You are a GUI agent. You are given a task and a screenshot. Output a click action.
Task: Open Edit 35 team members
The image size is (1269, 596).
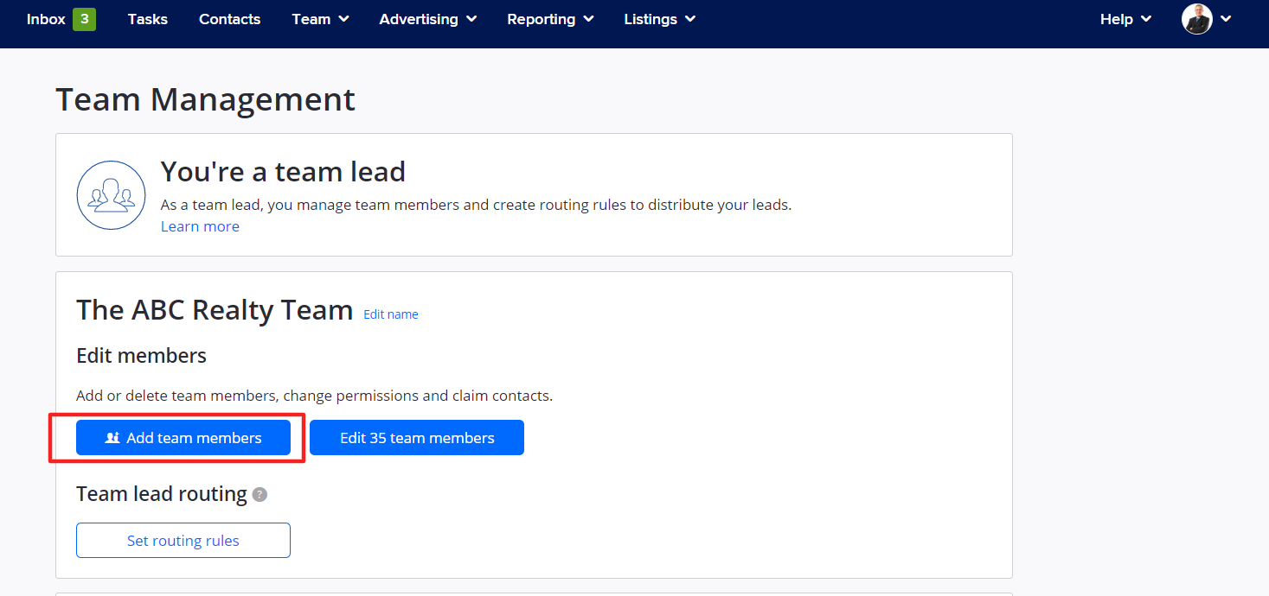click(417, 438)
